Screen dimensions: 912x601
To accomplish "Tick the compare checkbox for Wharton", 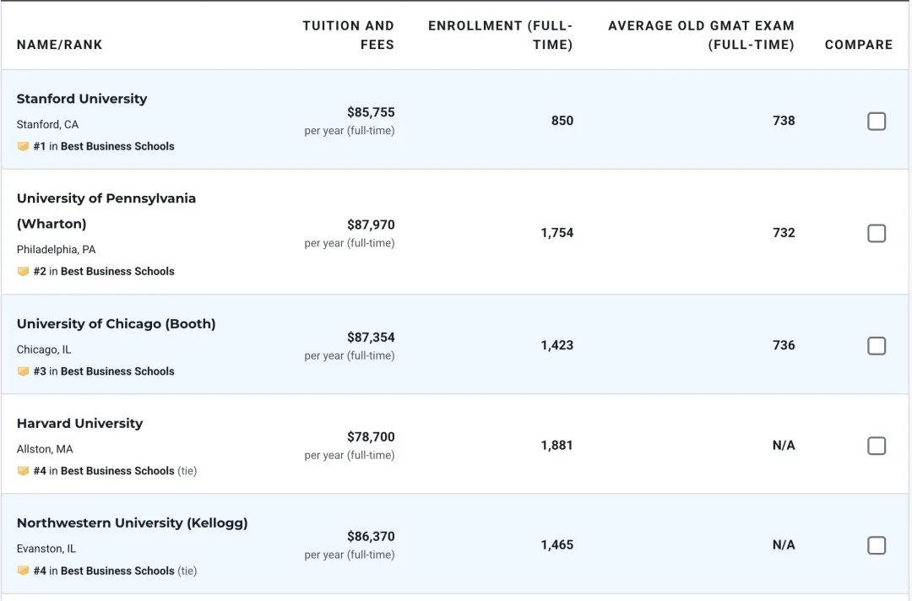I will (x=877, y=233).
